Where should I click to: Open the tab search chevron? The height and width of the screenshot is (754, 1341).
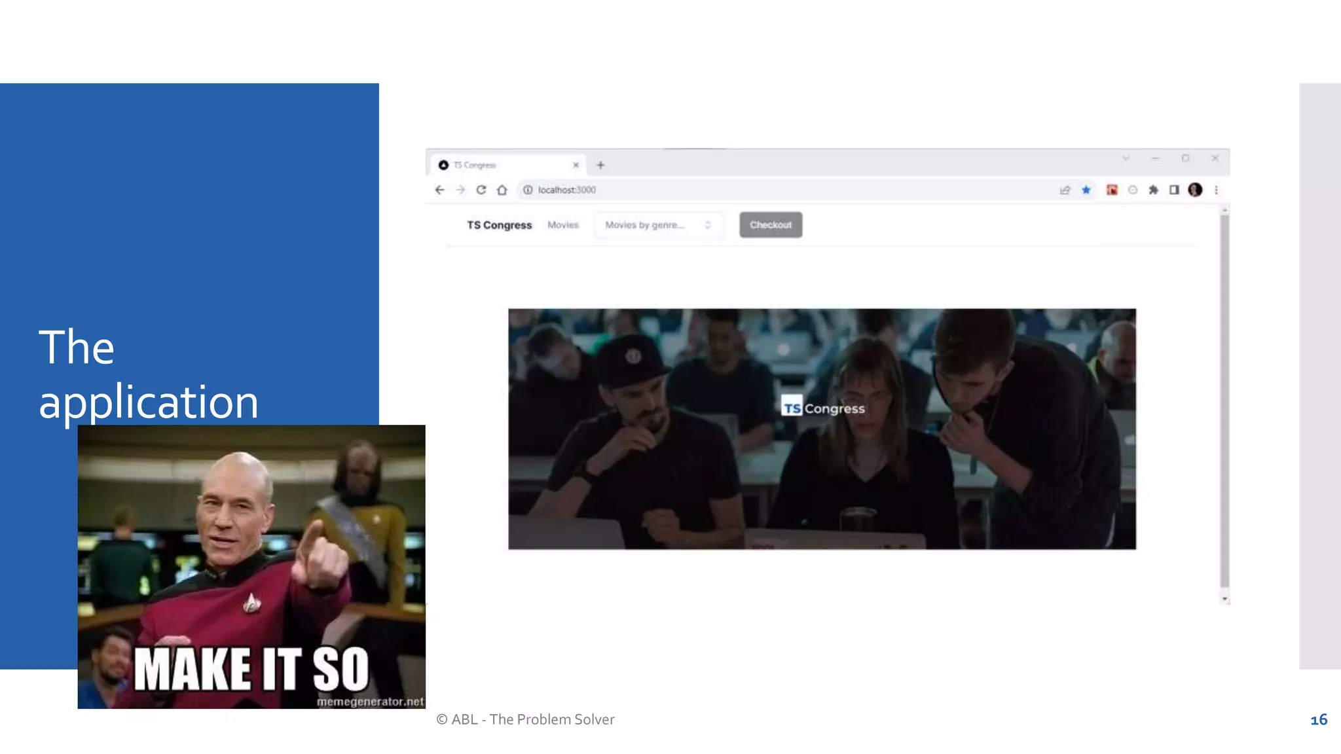[x=1126, y=158]
